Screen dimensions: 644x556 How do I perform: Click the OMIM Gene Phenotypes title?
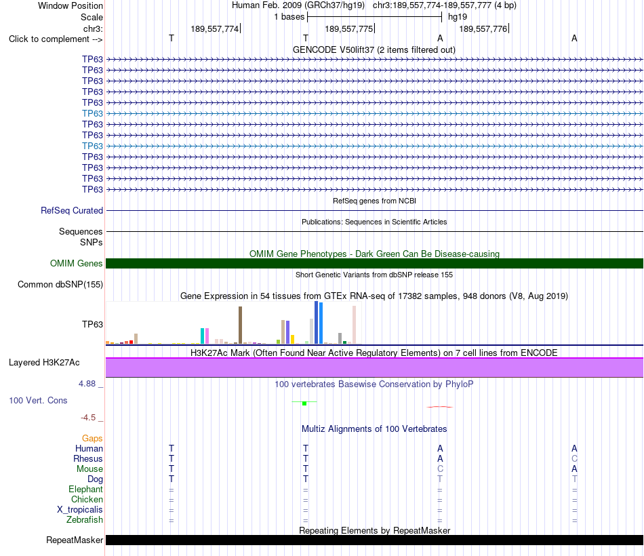tap(374, 254)
